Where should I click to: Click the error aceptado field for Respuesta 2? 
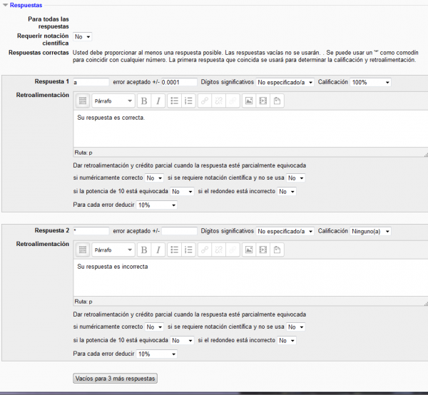[x=179, y=231]
